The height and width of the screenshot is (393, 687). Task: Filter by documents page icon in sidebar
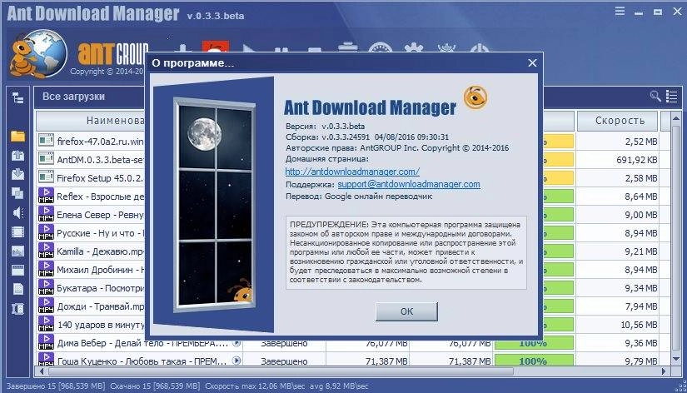(x=18, y=289)
